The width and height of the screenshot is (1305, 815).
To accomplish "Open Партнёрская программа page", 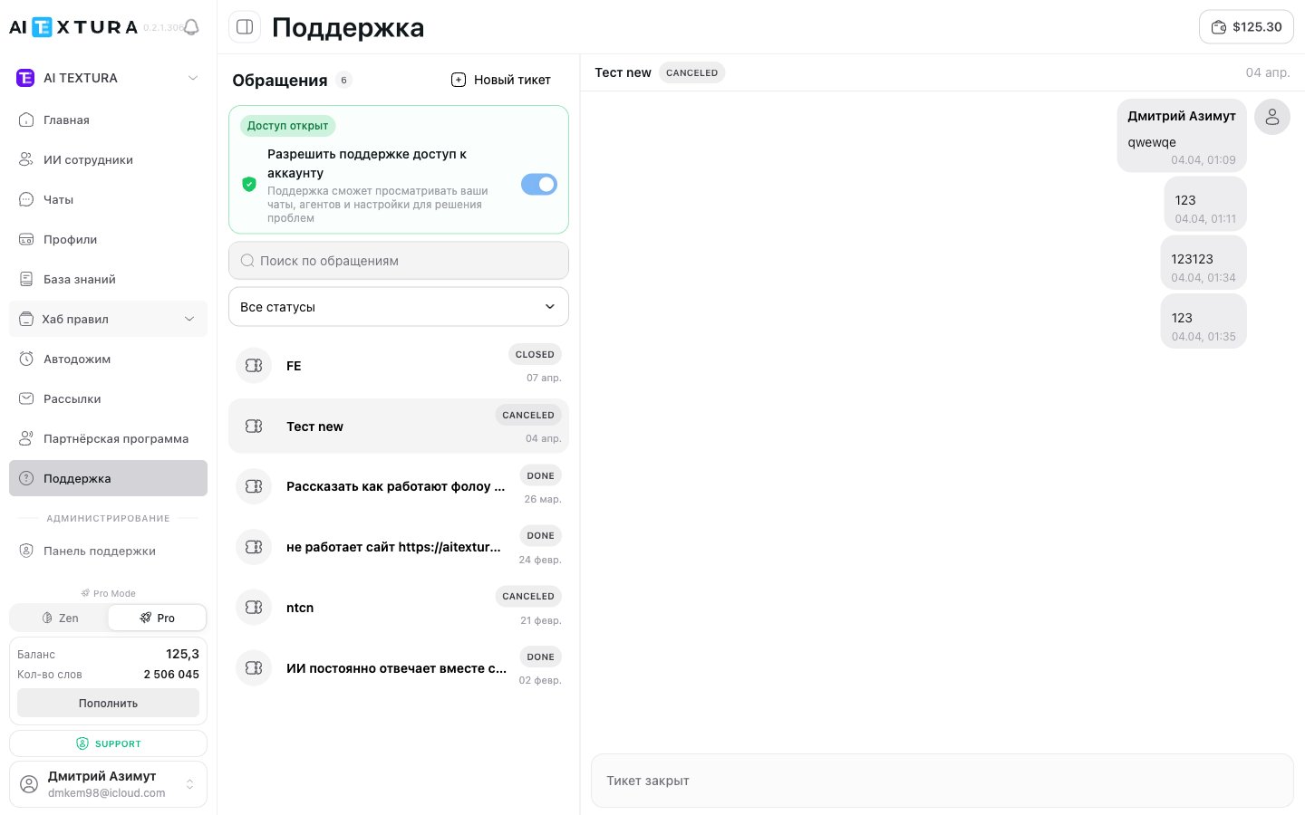I will tap(109, 438).
